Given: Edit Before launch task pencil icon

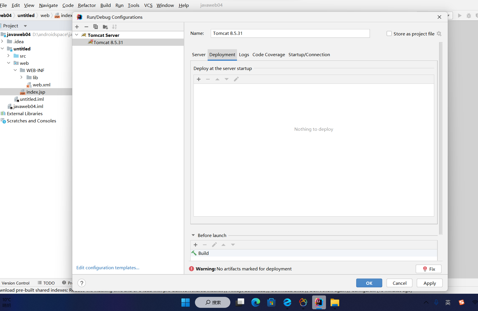Looking at the screenshot, I should point(214,245).
